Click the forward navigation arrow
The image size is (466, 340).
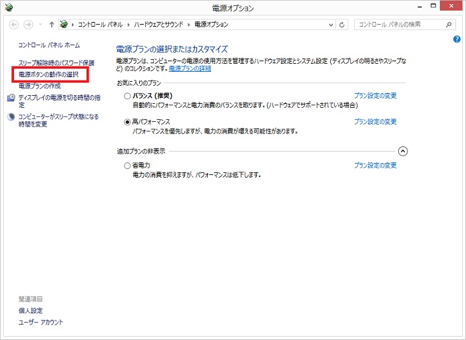point(29,25)
